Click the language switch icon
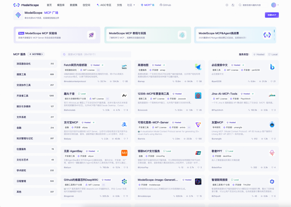Screen dimensions: 291x207 [233, 5]
